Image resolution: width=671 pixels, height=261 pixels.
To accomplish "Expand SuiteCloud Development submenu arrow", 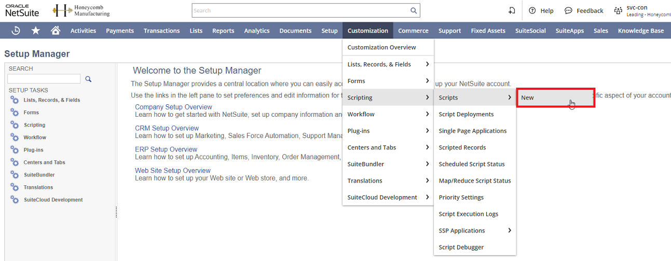I will coord(427,197).
